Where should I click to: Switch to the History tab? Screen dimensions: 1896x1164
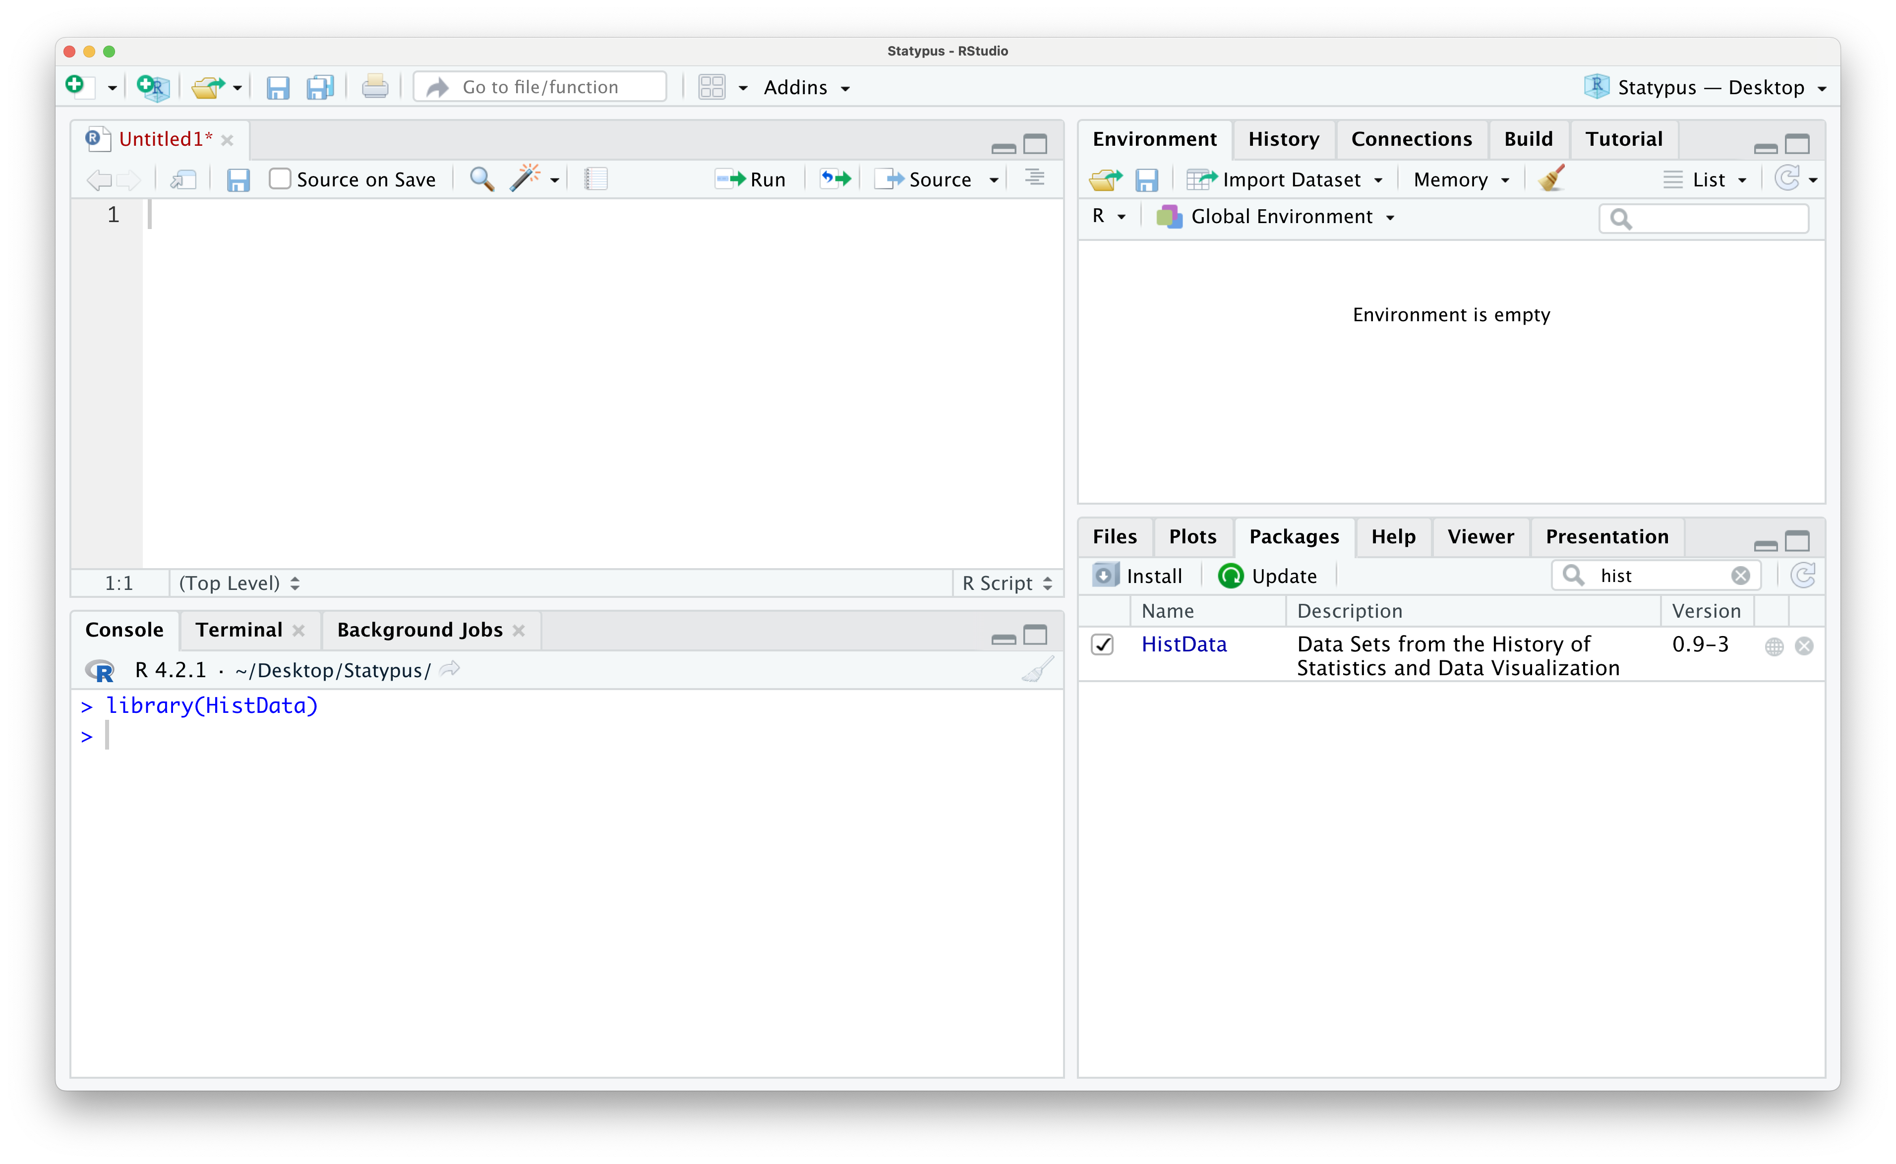pos(1283,139)
